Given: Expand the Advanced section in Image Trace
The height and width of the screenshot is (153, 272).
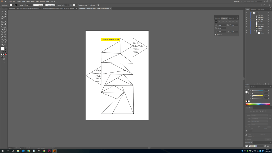Looking at the screenshot, I should tap(246, 131).
